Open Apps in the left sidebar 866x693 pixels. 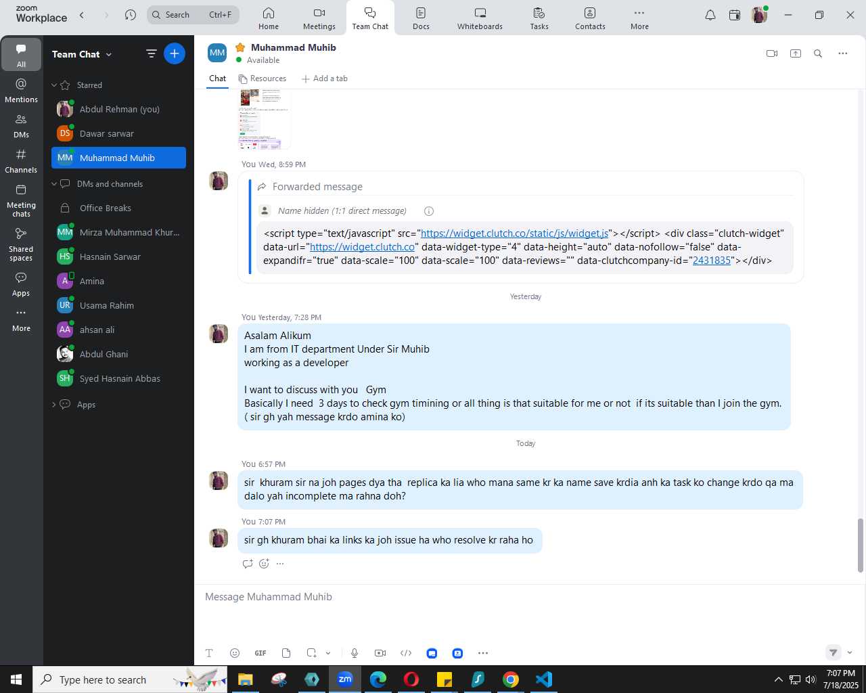21,284
